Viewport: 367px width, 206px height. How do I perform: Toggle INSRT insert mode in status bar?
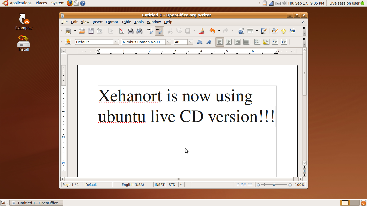click(x=160, y=185)
